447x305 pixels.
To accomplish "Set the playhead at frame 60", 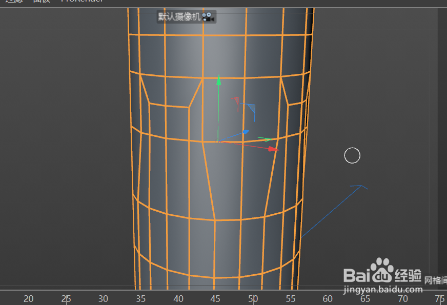I will point(328,298).
